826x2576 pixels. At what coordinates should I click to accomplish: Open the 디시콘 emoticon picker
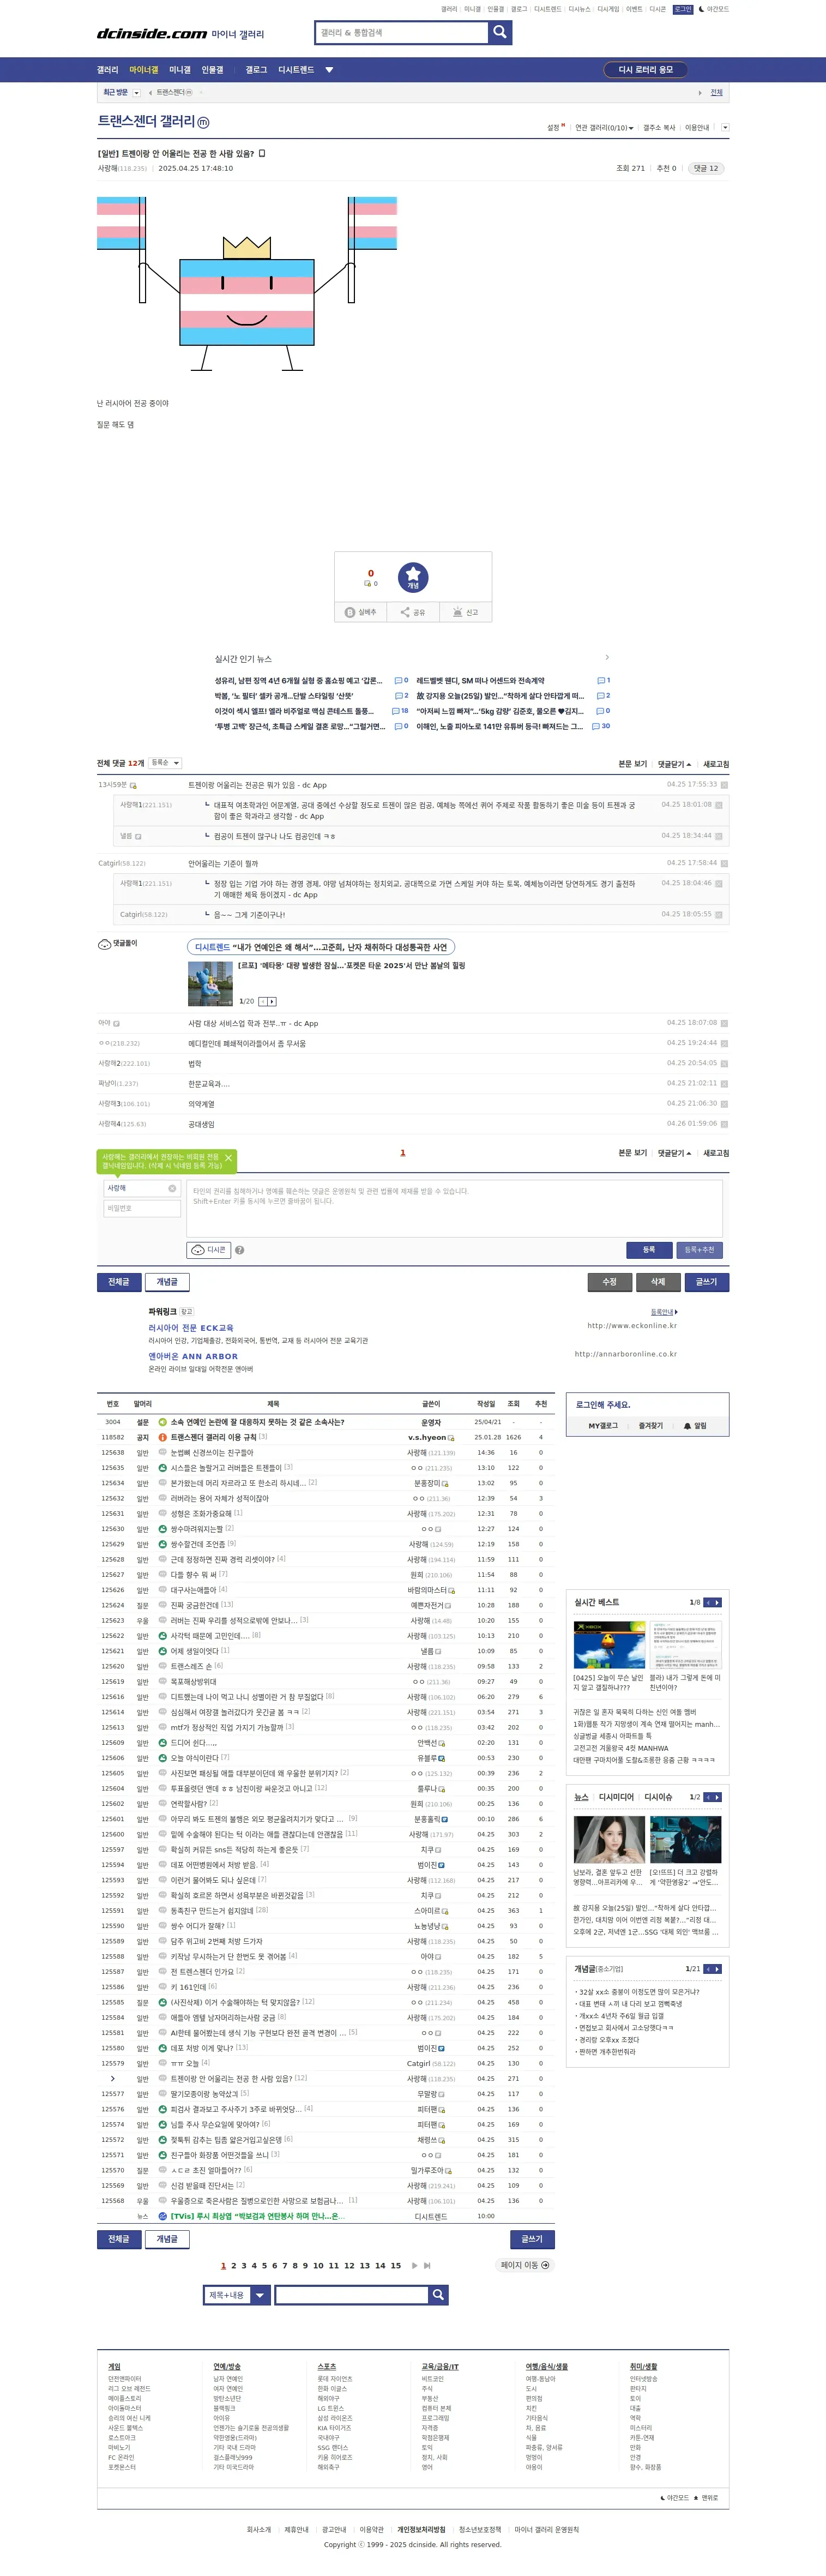pos(209,1250)
